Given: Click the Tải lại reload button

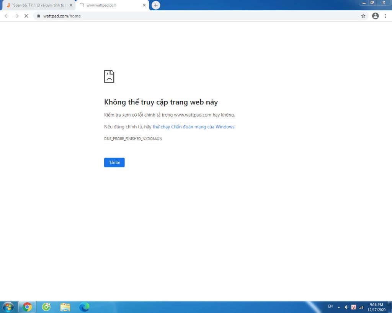Looking at the screenshot, I should click(114, 162).
